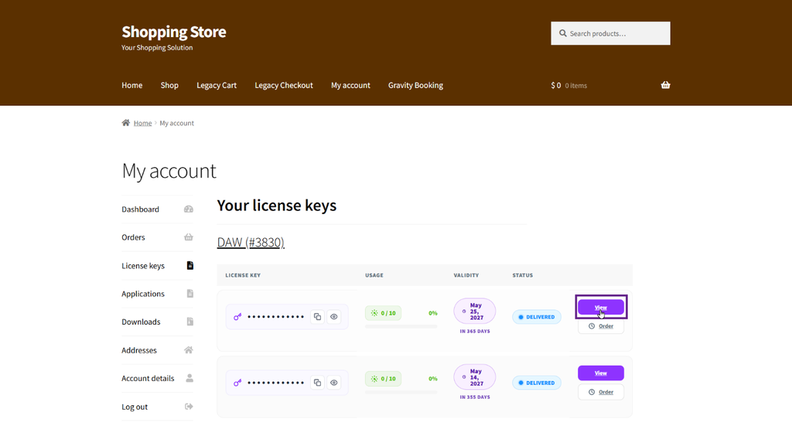Click the USAGE column header

coord(374,275)
